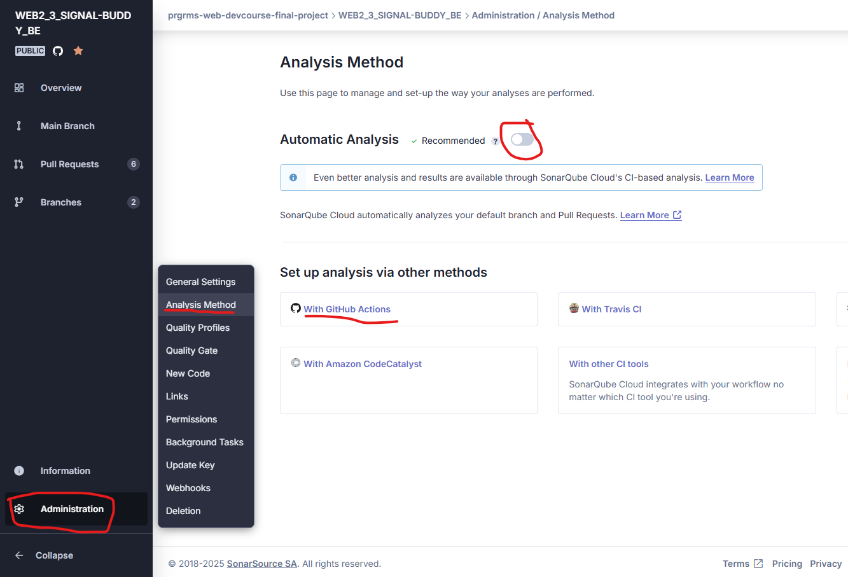This screenshot has width=848, height=577.
Task: Click the info icon in the CI notice
Action: [293, 177]
